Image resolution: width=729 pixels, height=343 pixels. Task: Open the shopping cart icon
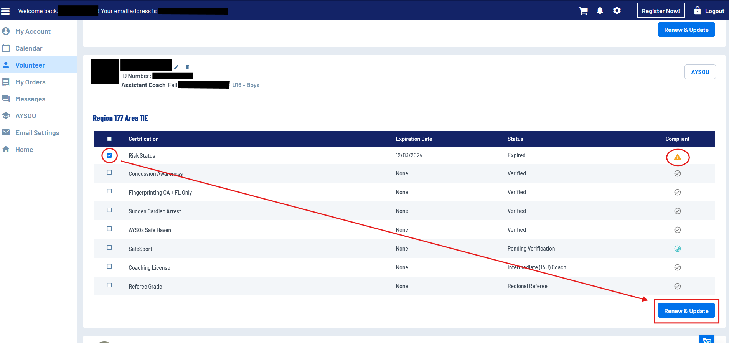(x=583, y=11)
